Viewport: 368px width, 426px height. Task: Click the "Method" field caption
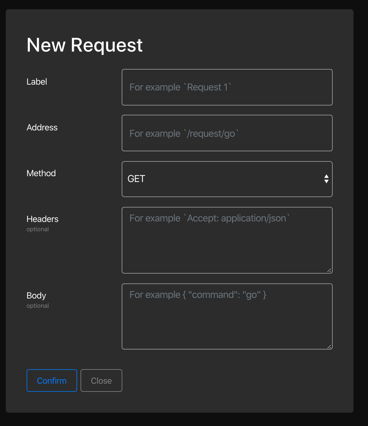point(41,173)
